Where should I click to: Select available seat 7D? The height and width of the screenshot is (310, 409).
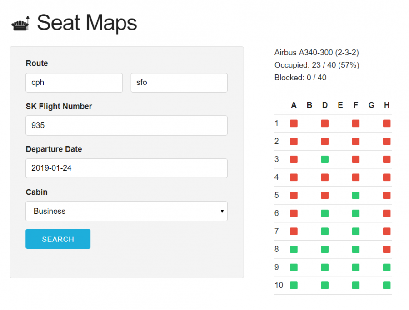coord(324,231)
